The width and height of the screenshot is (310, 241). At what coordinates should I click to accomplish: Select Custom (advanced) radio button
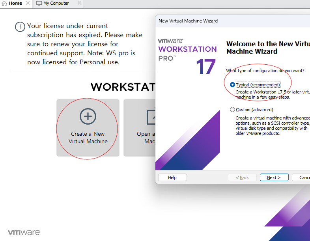click(233, 110)
